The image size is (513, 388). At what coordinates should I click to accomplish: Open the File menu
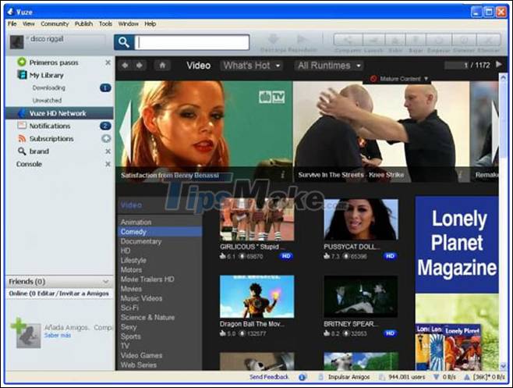(12, 24)
